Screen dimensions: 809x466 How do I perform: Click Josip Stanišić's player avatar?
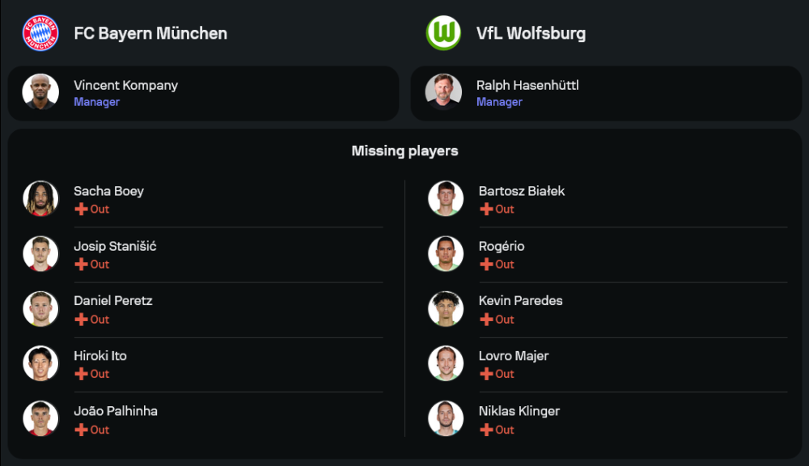coord(40,254)
